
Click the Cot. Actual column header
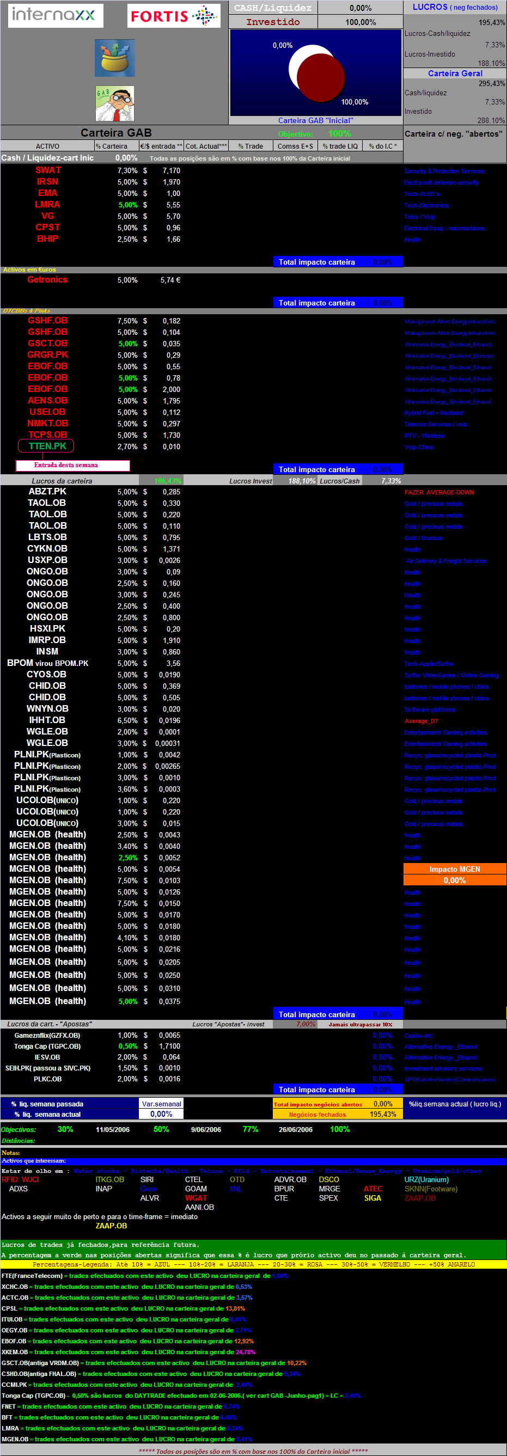click(x=206, y=146)
